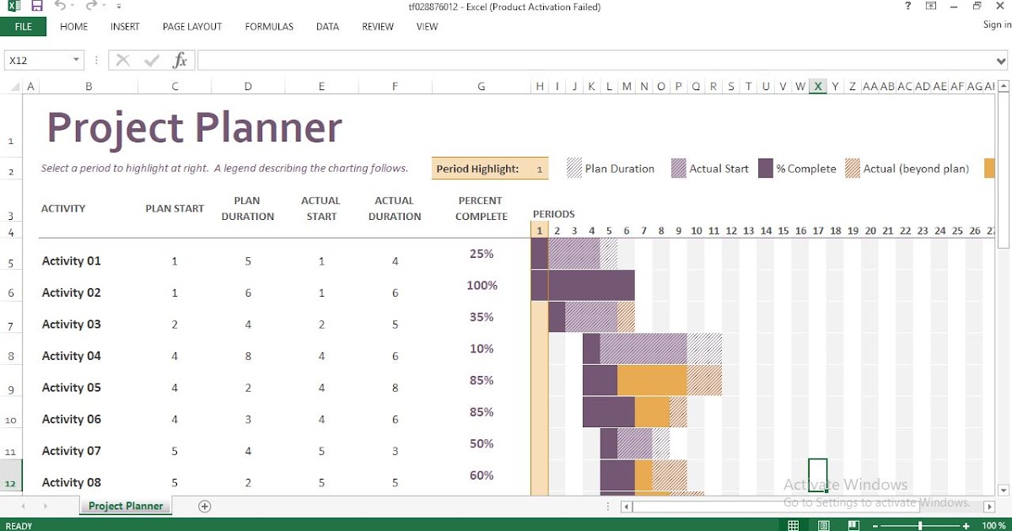Add a new sheet with the plus button
Viewport: 1012px width, 531px height.
coord(204,506)
